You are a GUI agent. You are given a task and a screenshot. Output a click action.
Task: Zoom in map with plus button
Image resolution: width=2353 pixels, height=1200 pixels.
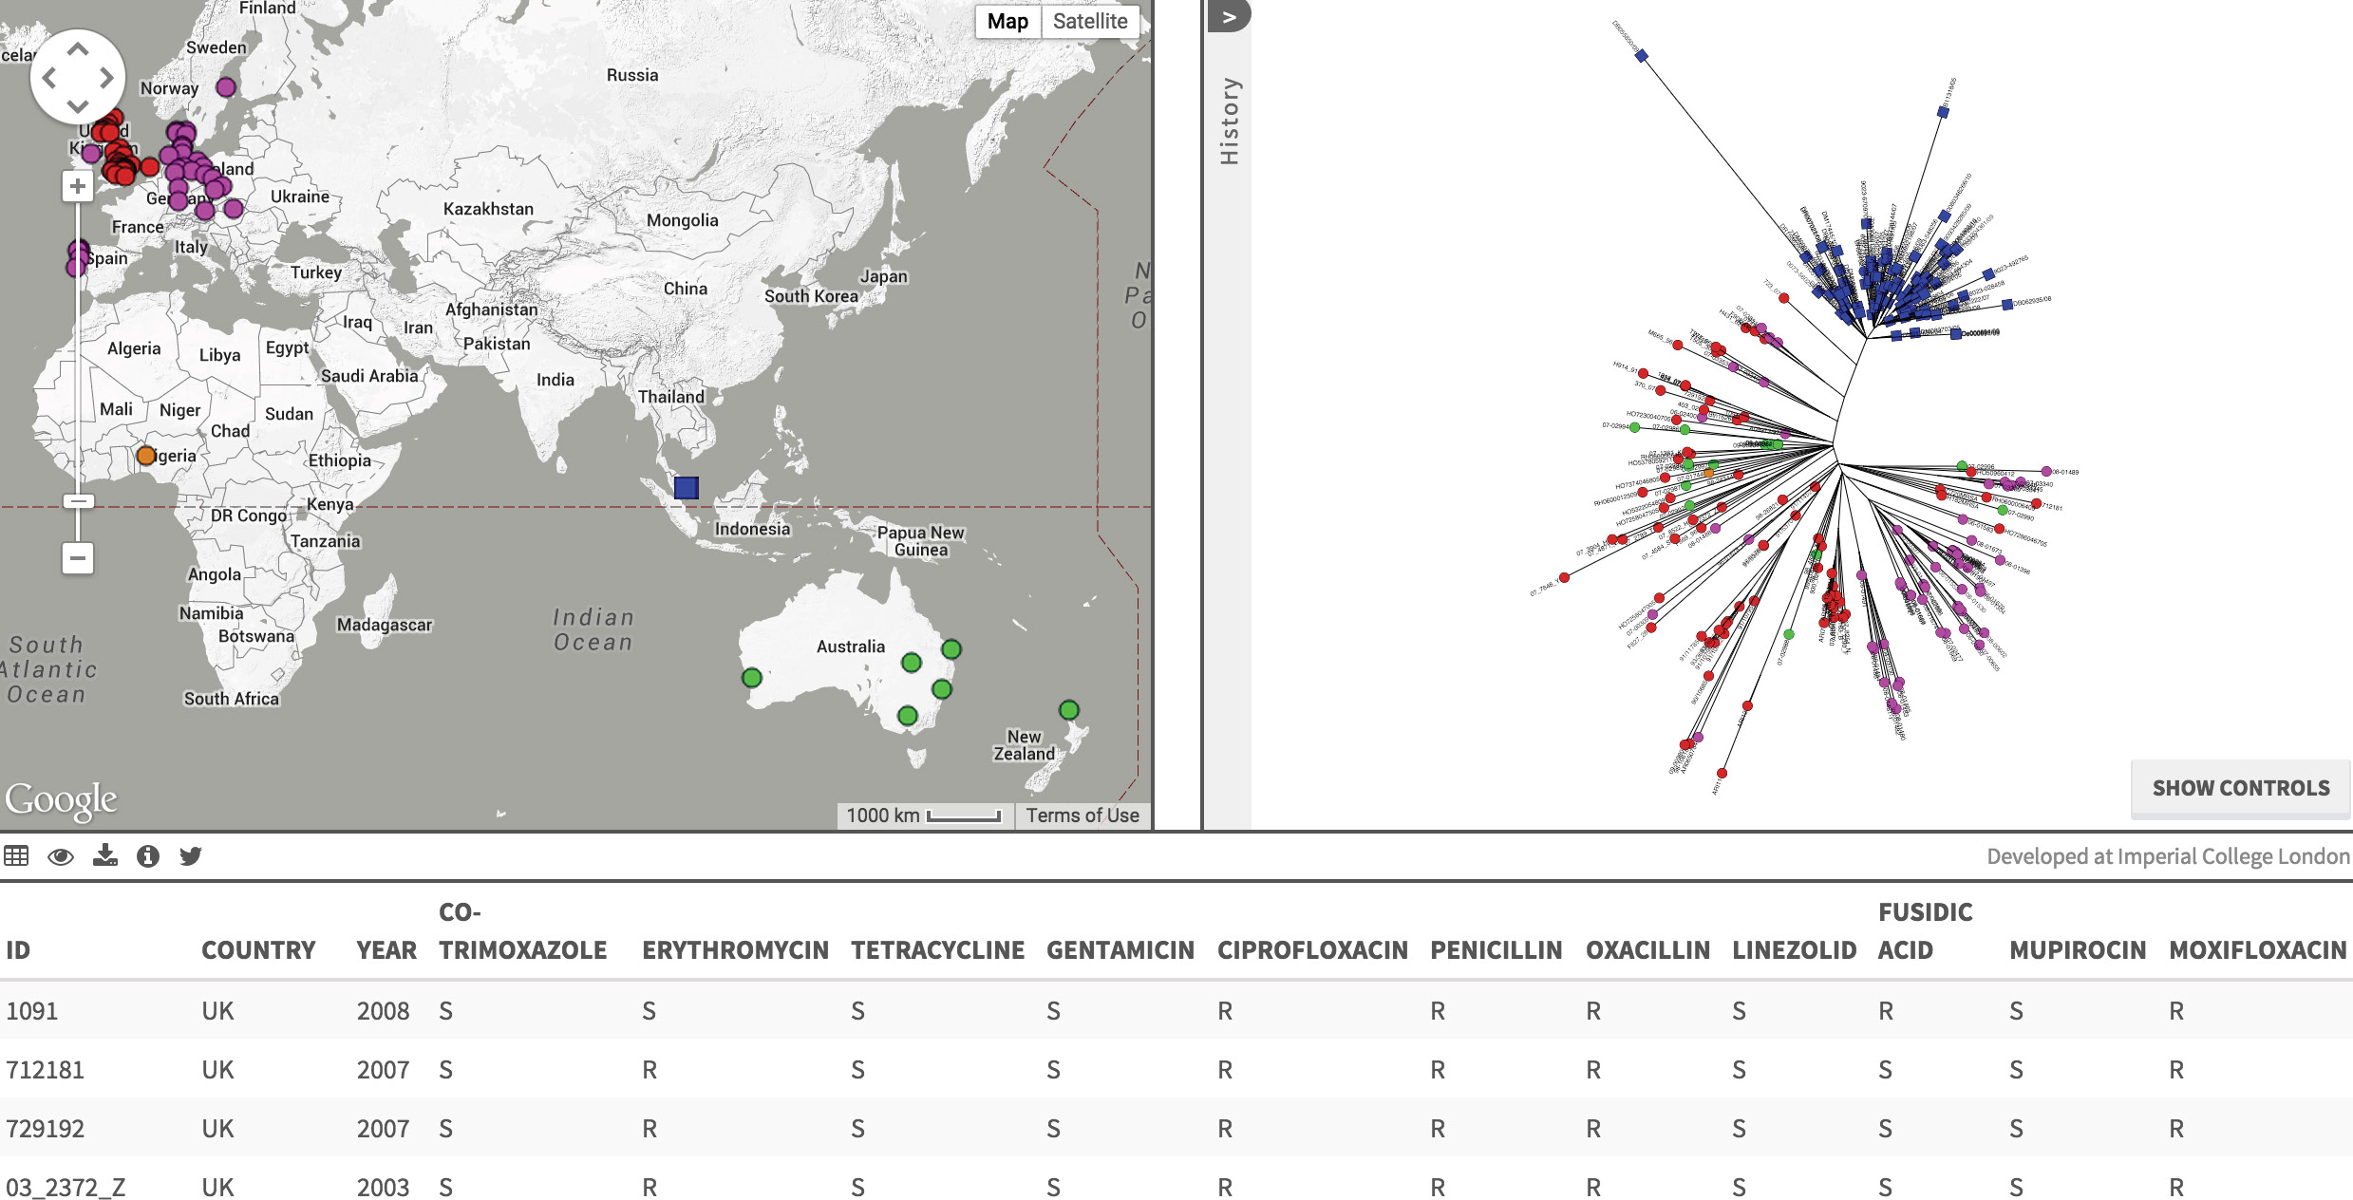[x=78, y=186]
